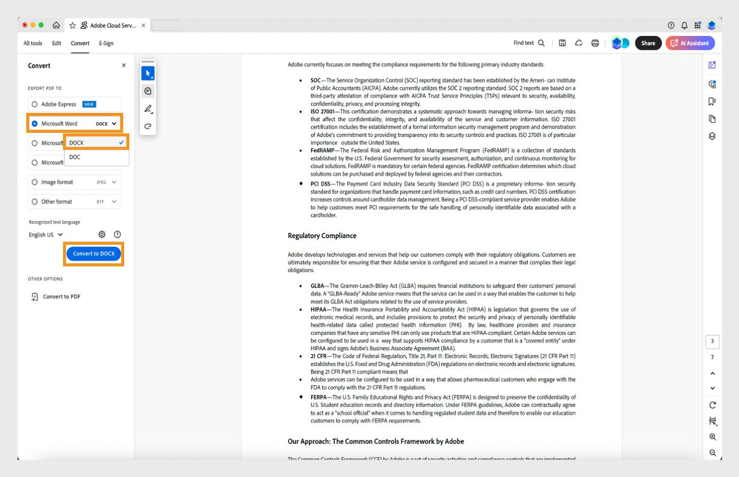Switch to the E-Sign tab

[x=106, y=43]
